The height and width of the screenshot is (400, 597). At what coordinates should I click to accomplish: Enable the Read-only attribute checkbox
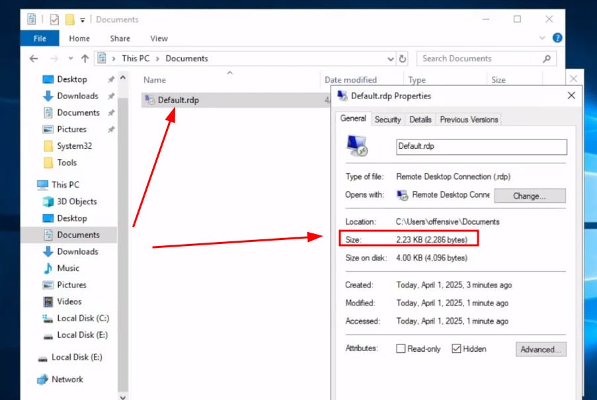click(x=401, y=349)
